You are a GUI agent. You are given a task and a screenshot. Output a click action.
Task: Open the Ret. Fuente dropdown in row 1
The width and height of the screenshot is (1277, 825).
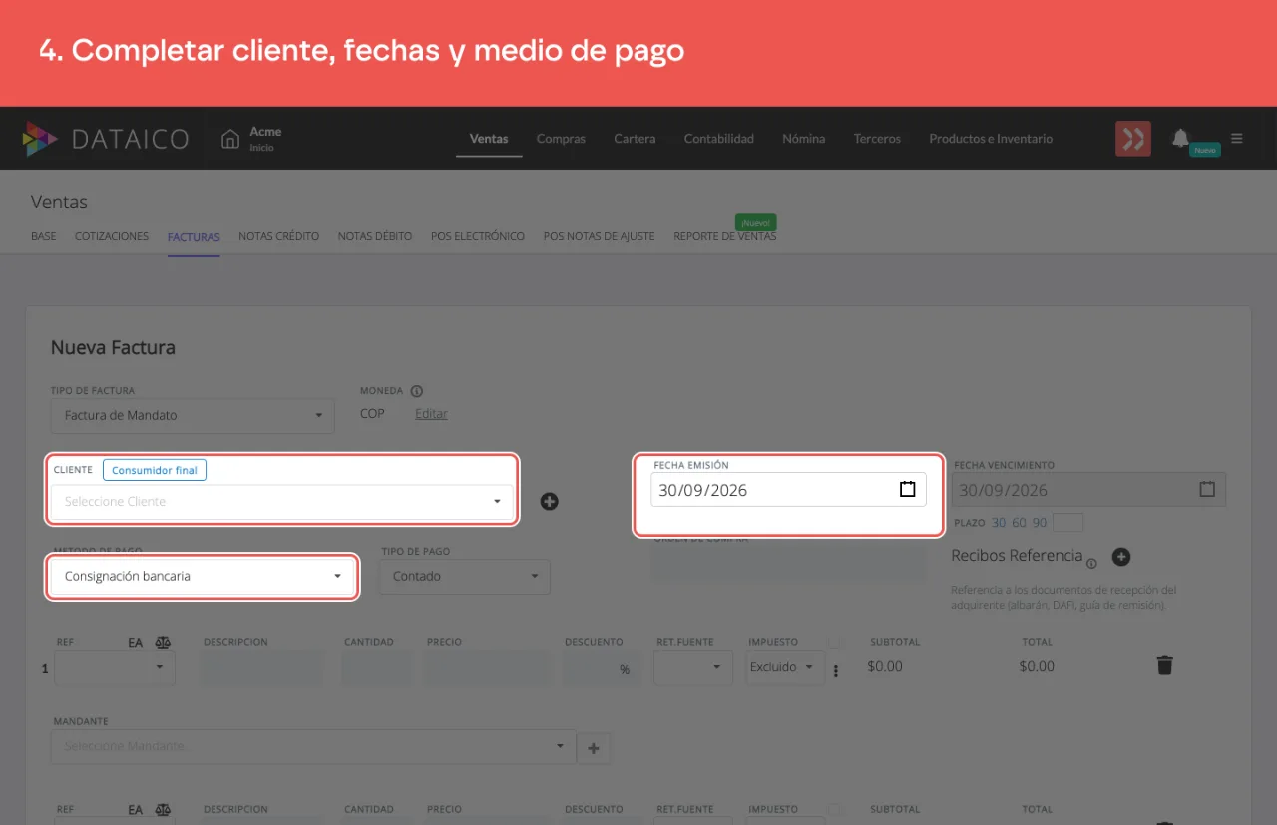tap(693, 667)
